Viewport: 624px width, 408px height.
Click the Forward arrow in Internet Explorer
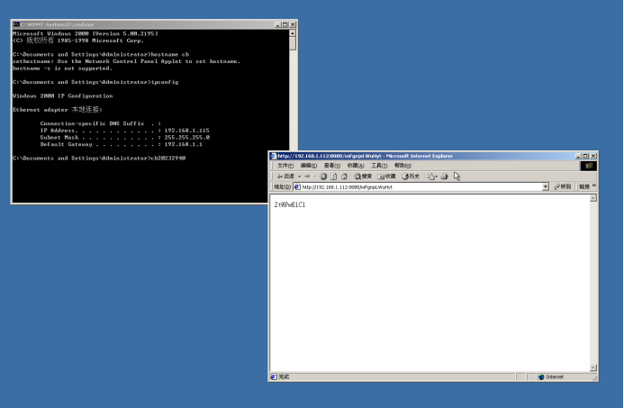307,177
